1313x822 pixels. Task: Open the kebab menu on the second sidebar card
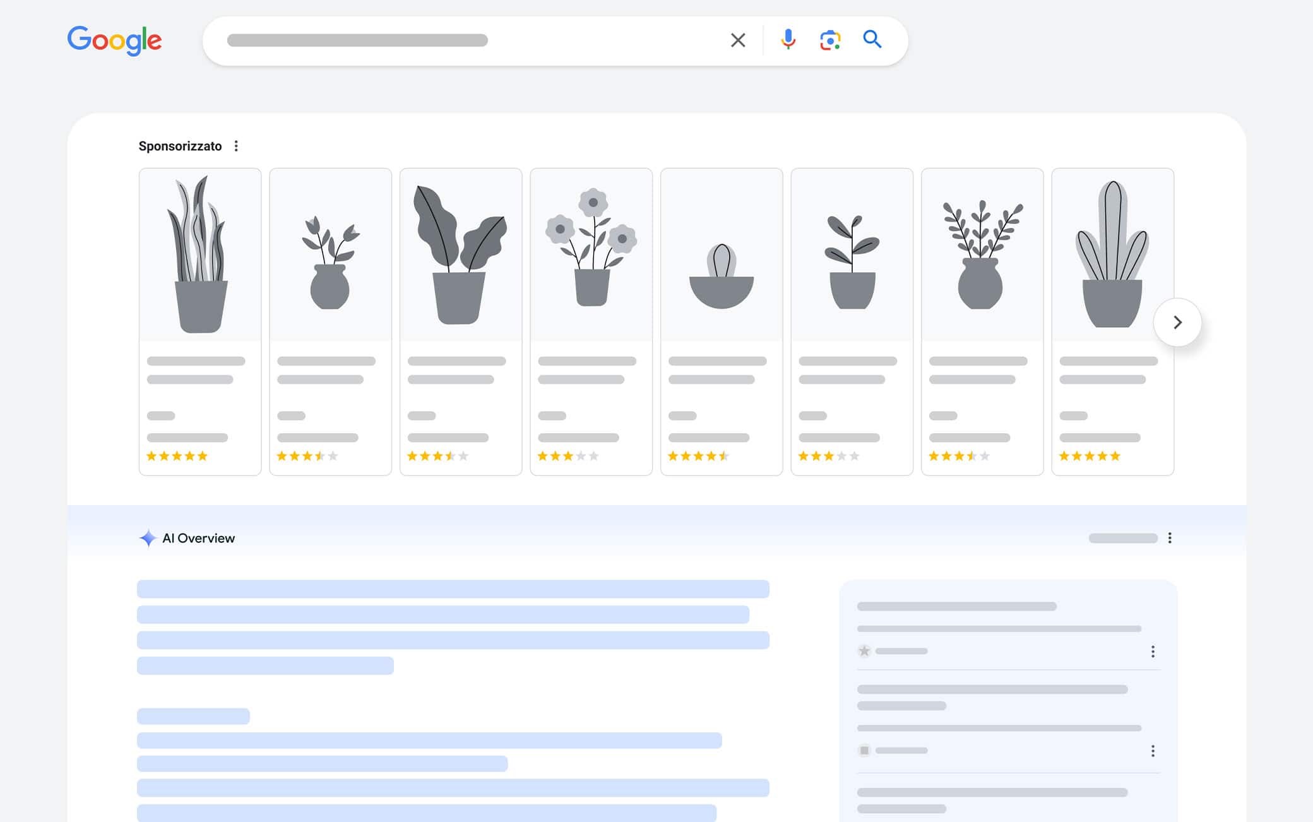1153,751
